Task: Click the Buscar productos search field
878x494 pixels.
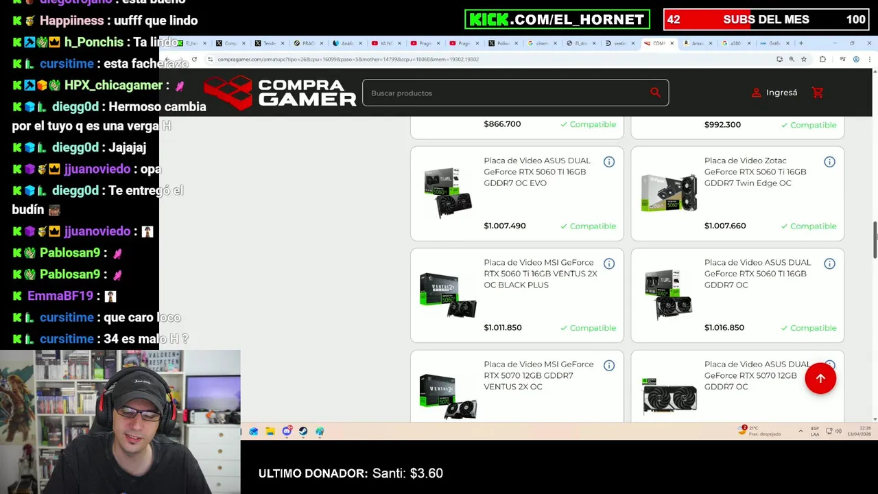Action: pyautogui.click(x=515, y=93)
